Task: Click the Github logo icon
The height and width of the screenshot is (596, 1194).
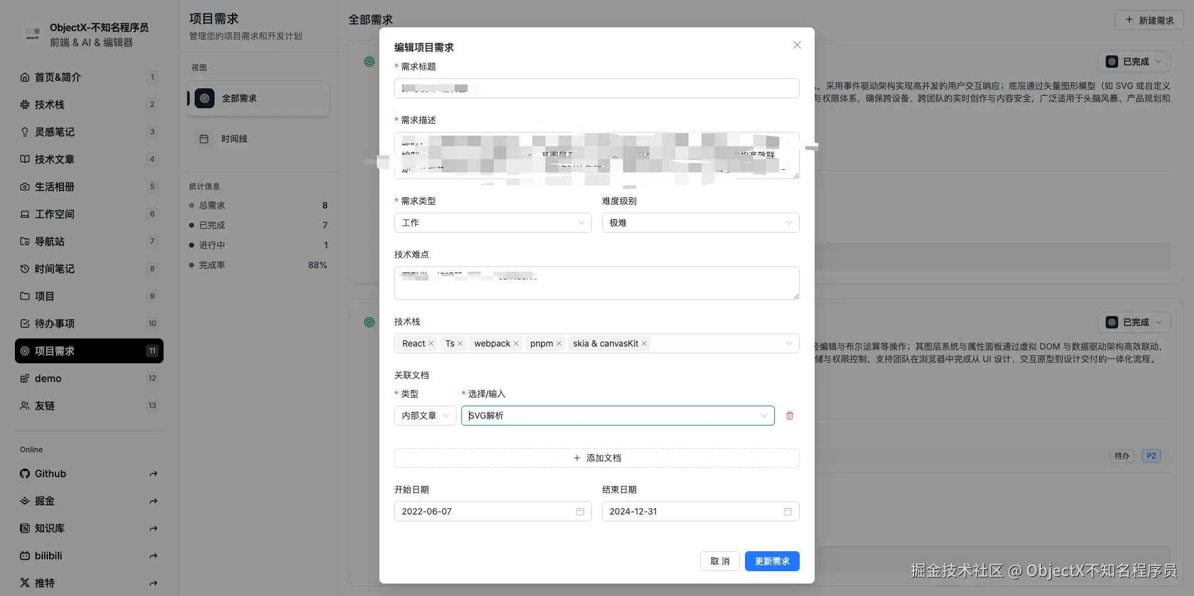Action: [25, 473]
